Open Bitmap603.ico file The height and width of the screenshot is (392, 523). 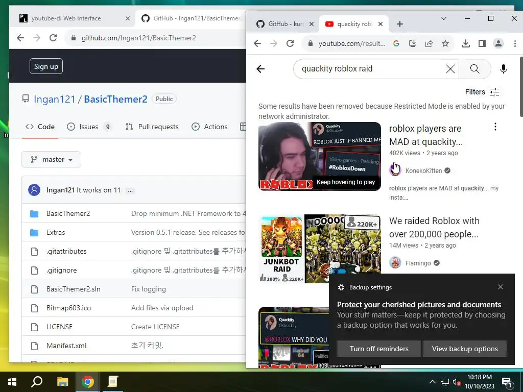[69, 308]
